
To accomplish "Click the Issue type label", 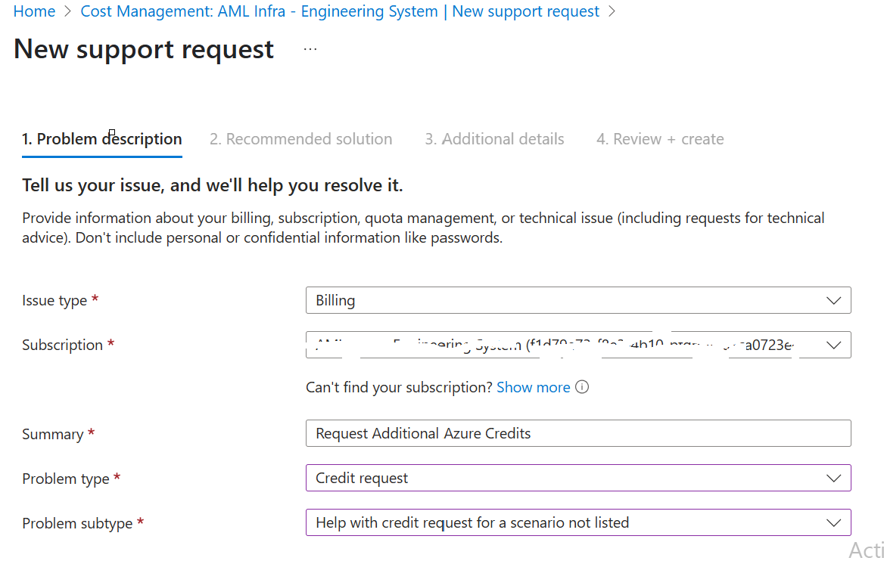I will pyautogui.click(x=54, y=301).
